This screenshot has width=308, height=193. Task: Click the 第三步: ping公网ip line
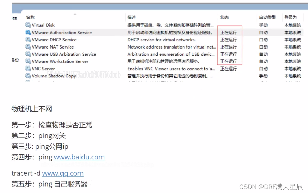[40, 147]
